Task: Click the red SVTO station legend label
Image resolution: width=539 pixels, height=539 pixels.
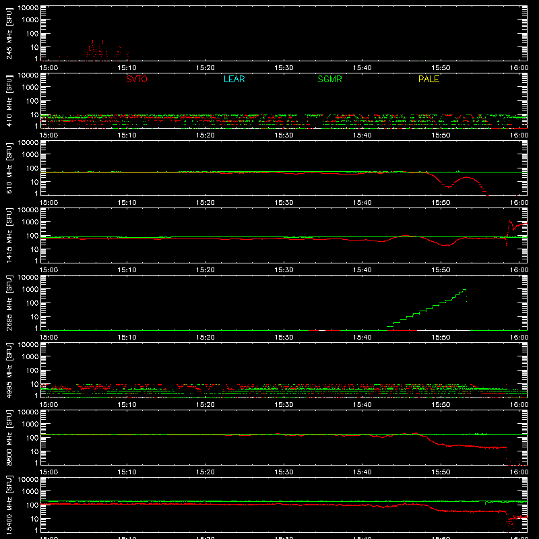Action: pyautogui.click(x=137, y=79)
